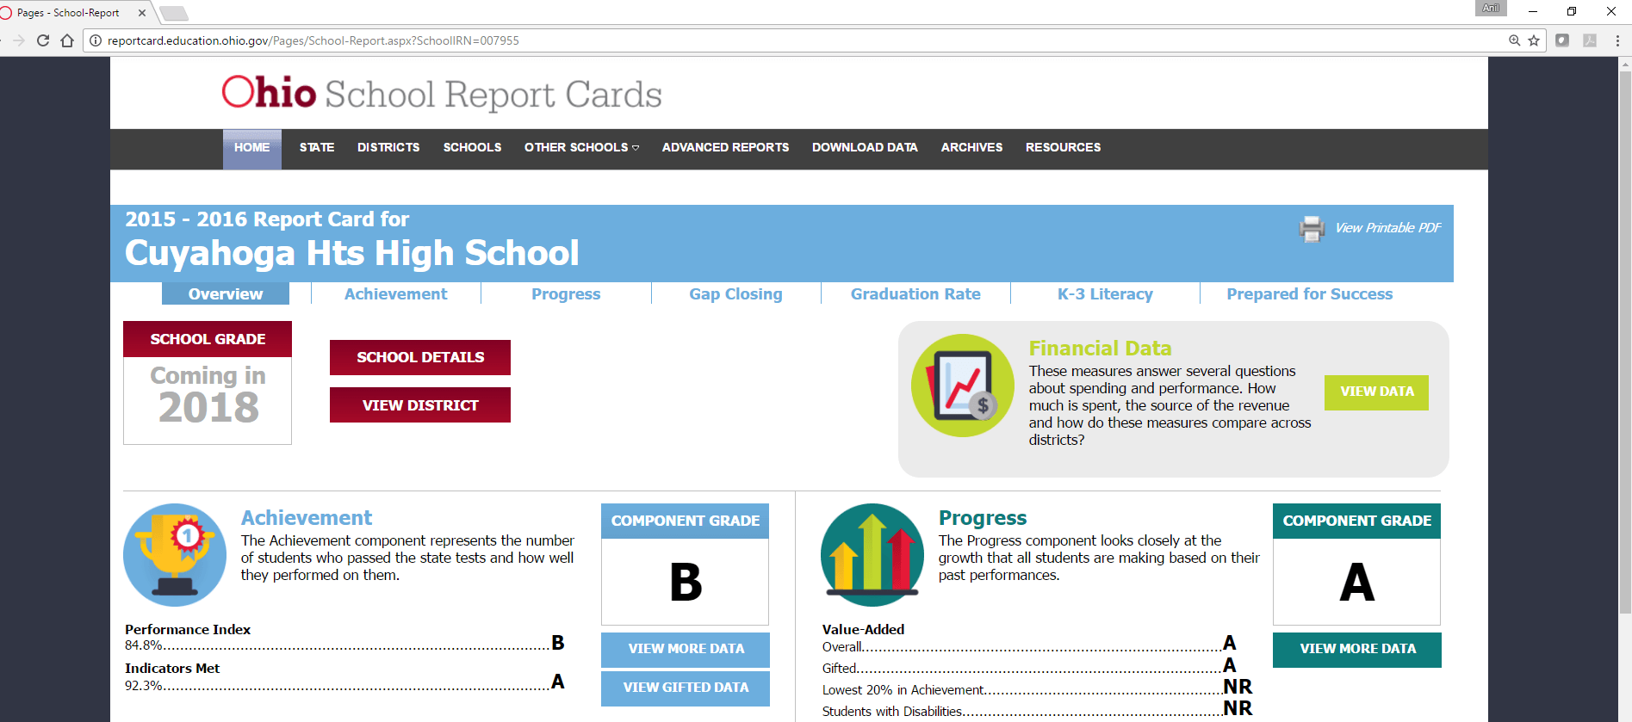Open a new browser tab
The image size is (1632, 722).
[x=173, y=13]
